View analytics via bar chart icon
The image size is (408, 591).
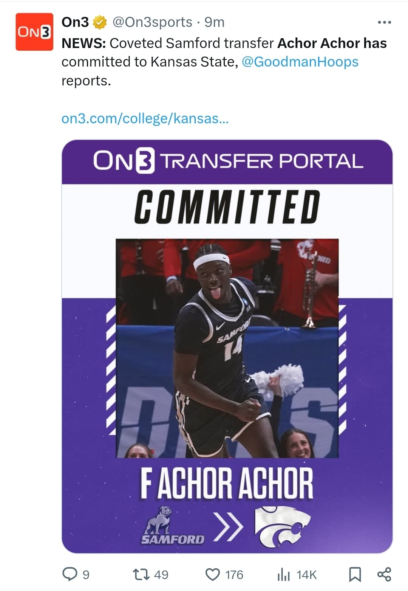[283, 575]
